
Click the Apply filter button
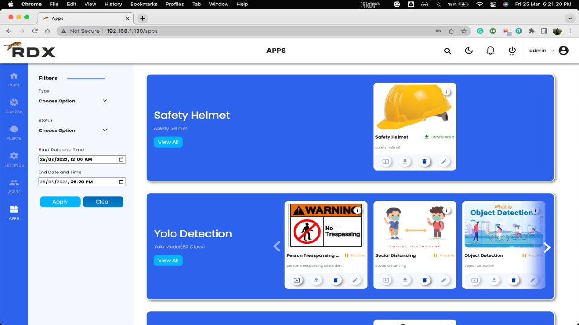(60, 202)
